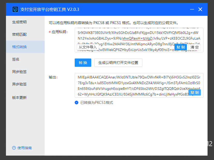
Task: Switch to the 密钥匹配 page
Action: tap(19, 34)
